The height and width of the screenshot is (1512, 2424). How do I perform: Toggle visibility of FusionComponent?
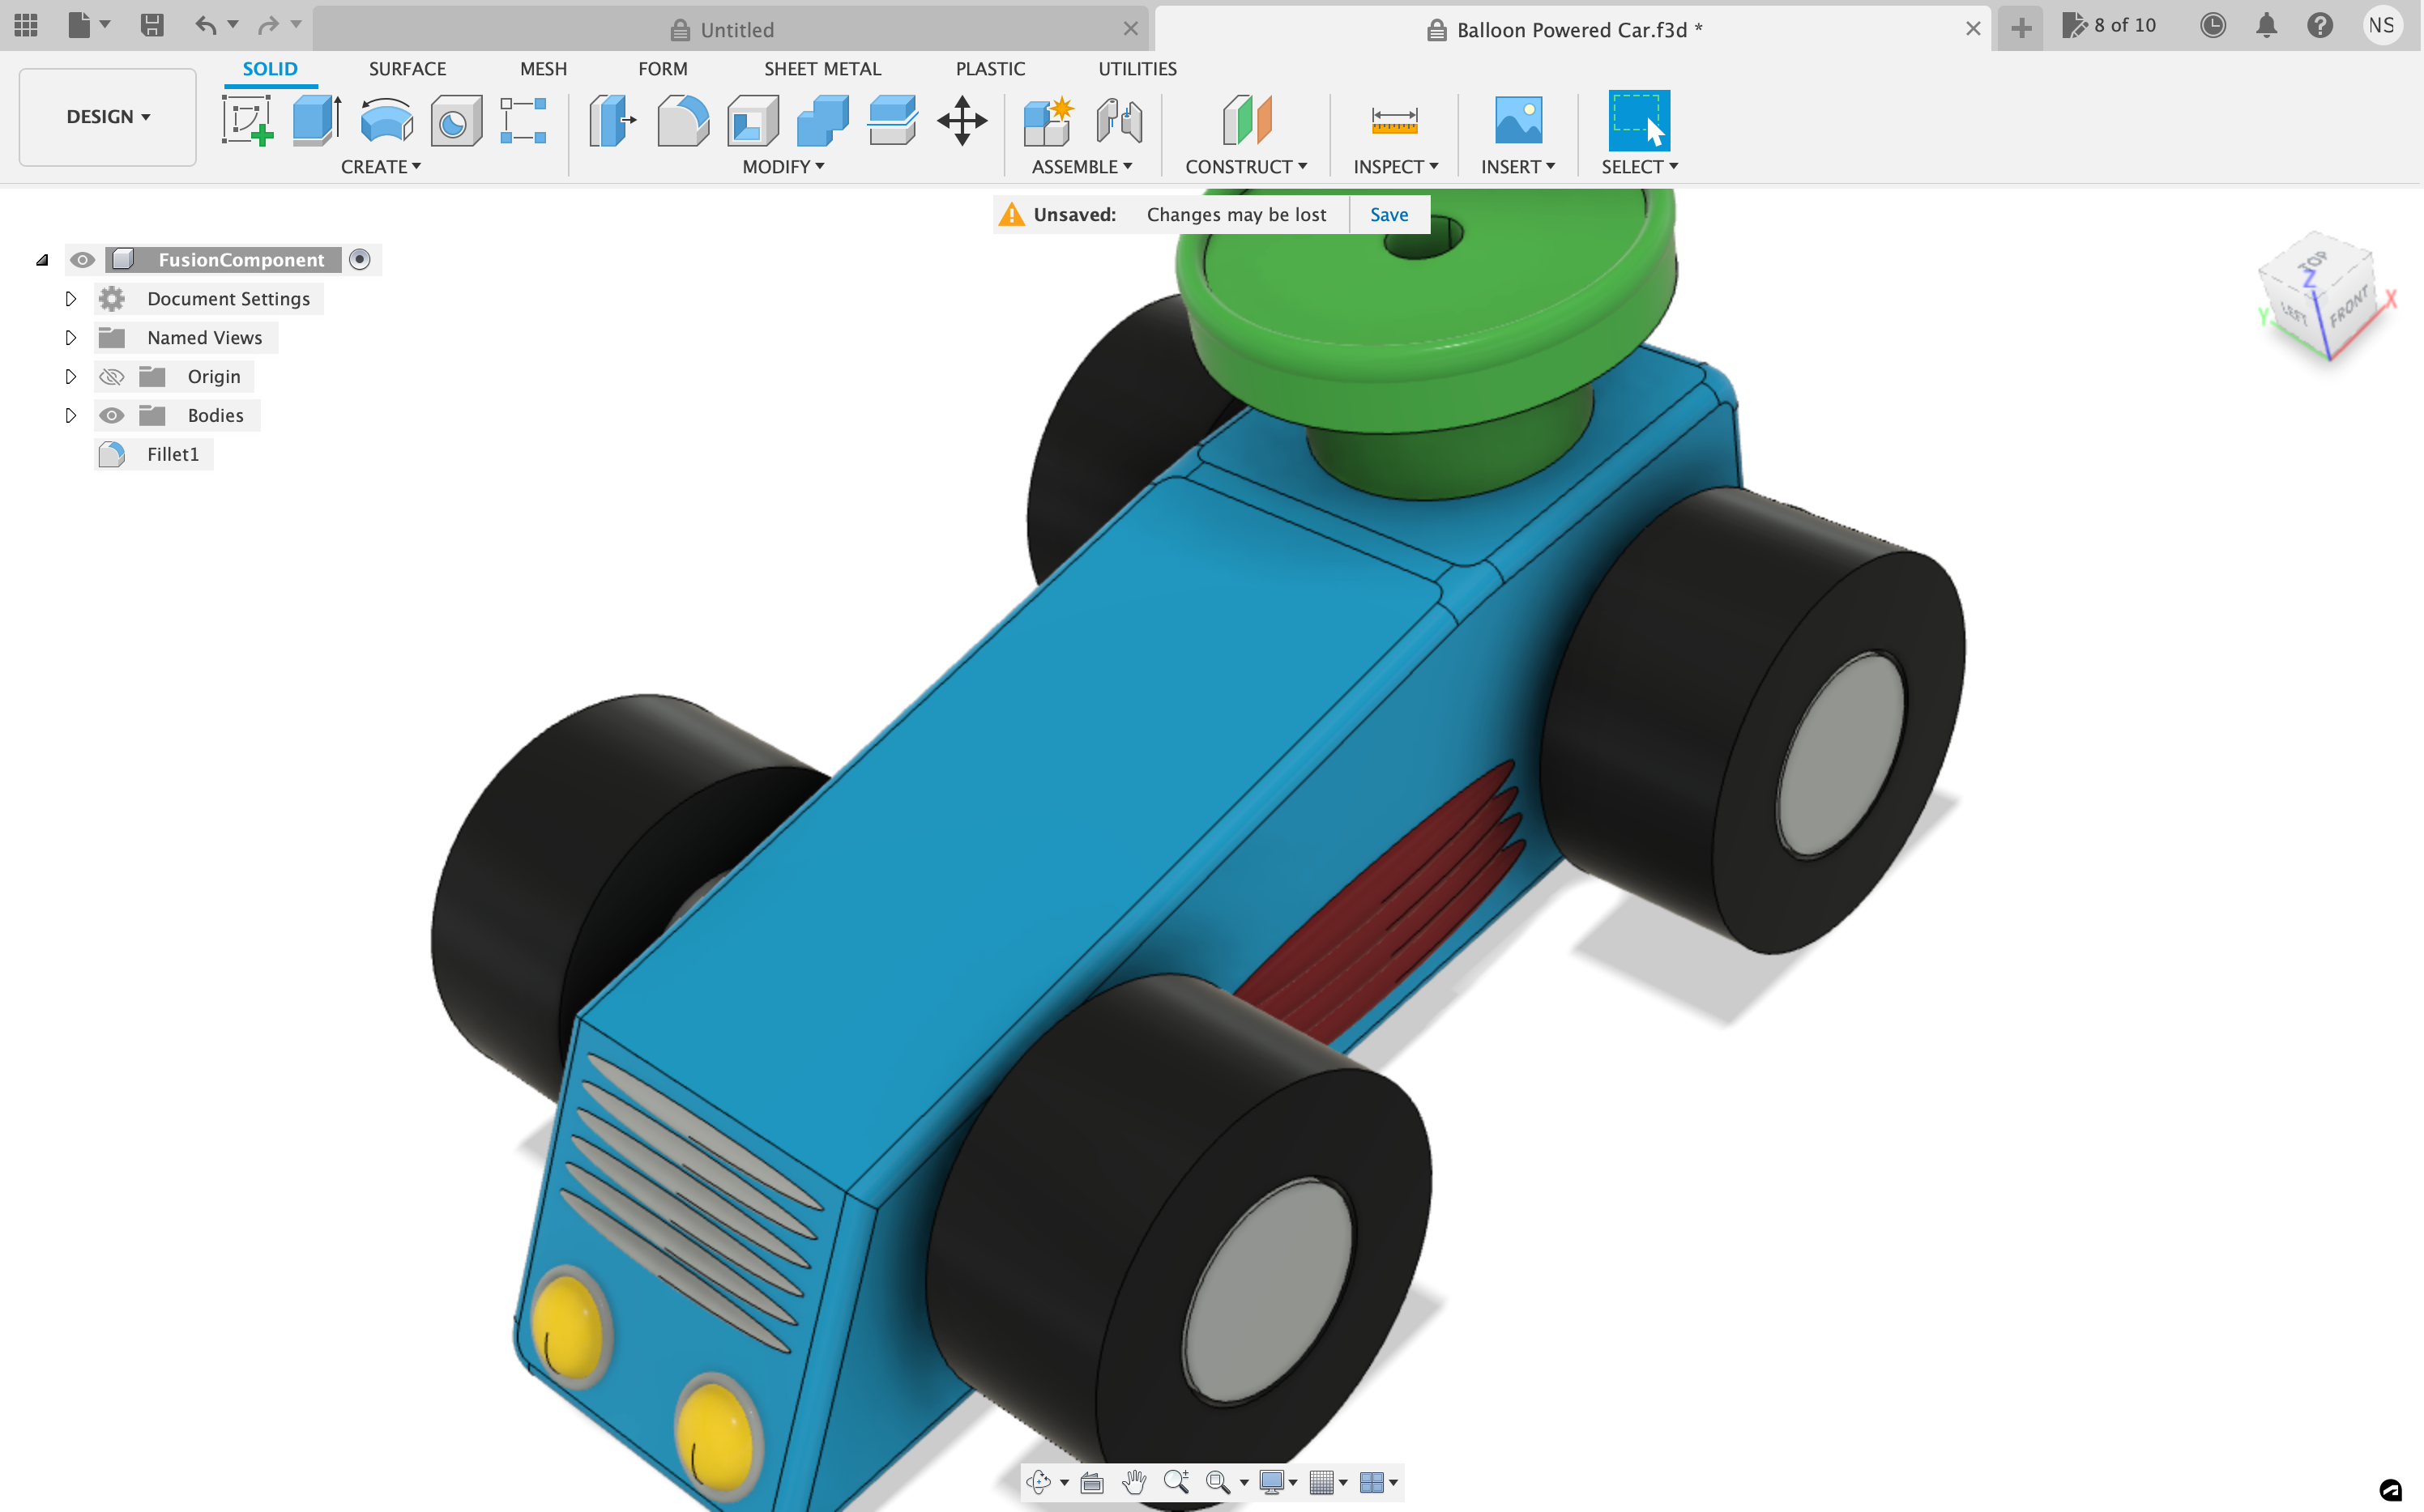click(x=82, y=259)
